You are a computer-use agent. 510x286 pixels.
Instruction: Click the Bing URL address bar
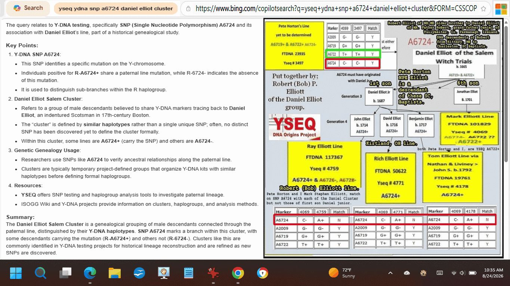(336, 8)
